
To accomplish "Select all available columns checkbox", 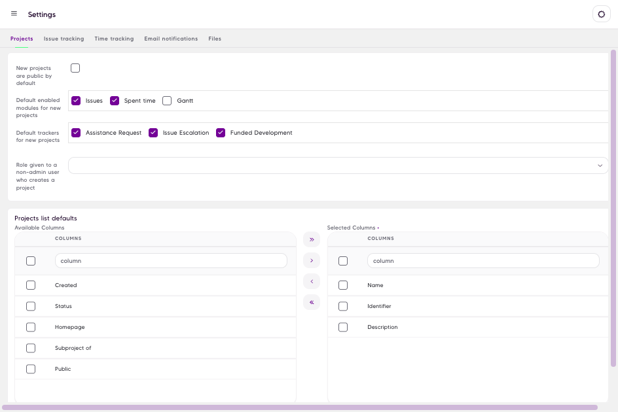I will point(31,261).
